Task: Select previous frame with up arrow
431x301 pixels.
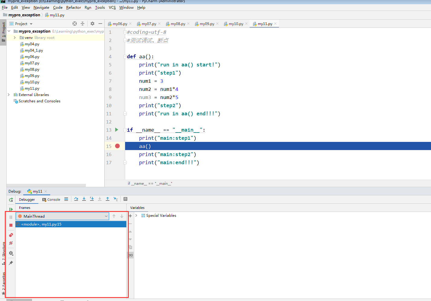Action: click(114, 216)
